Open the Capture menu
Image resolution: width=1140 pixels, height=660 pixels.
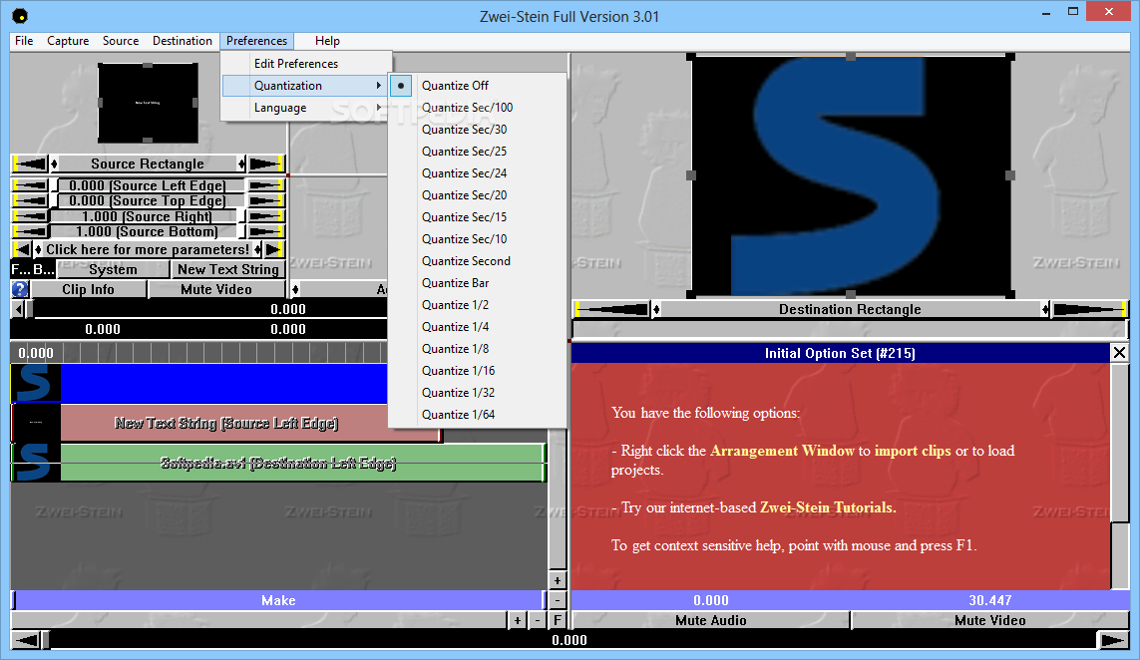coord(68,41)
